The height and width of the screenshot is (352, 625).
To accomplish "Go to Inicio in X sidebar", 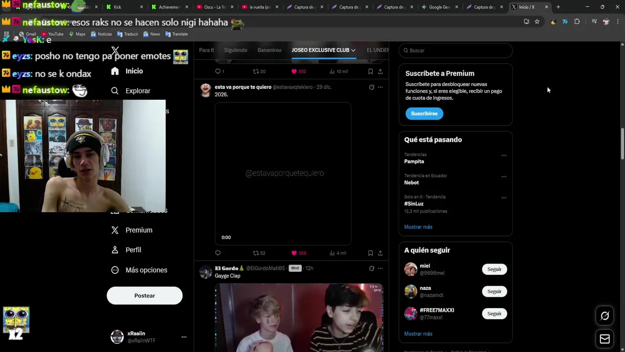I will (127, 71).
